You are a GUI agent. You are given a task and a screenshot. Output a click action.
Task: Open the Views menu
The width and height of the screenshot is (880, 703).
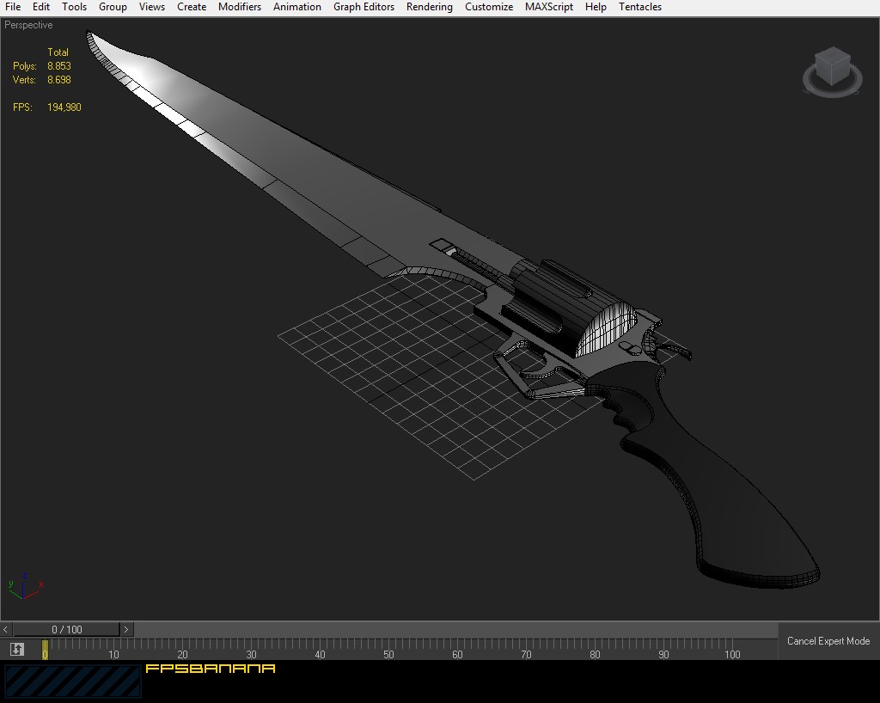coord(151,7)
